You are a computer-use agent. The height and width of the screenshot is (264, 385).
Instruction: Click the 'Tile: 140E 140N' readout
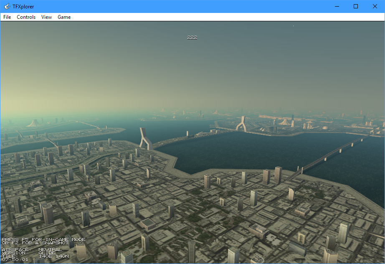tap(35, 256)
